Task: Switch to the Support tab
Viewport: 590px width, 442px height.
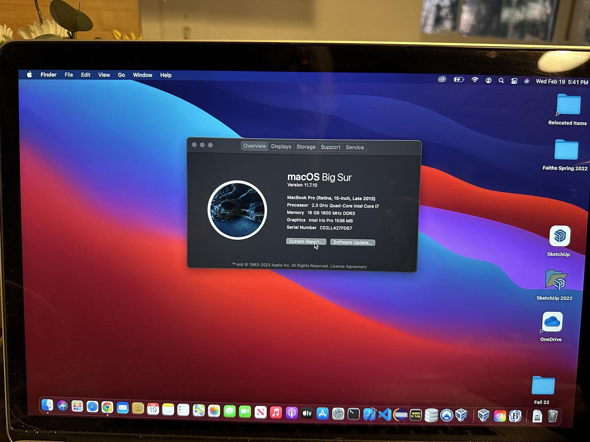Action: [x=331, y=147]
